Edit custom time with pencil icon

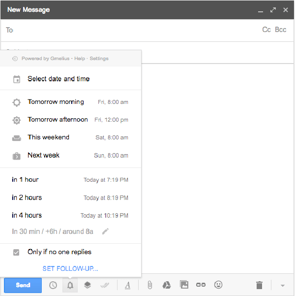(x=105, y=231)
